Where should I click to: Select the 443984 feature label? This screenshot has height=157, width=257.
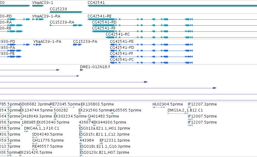[87, 140]
